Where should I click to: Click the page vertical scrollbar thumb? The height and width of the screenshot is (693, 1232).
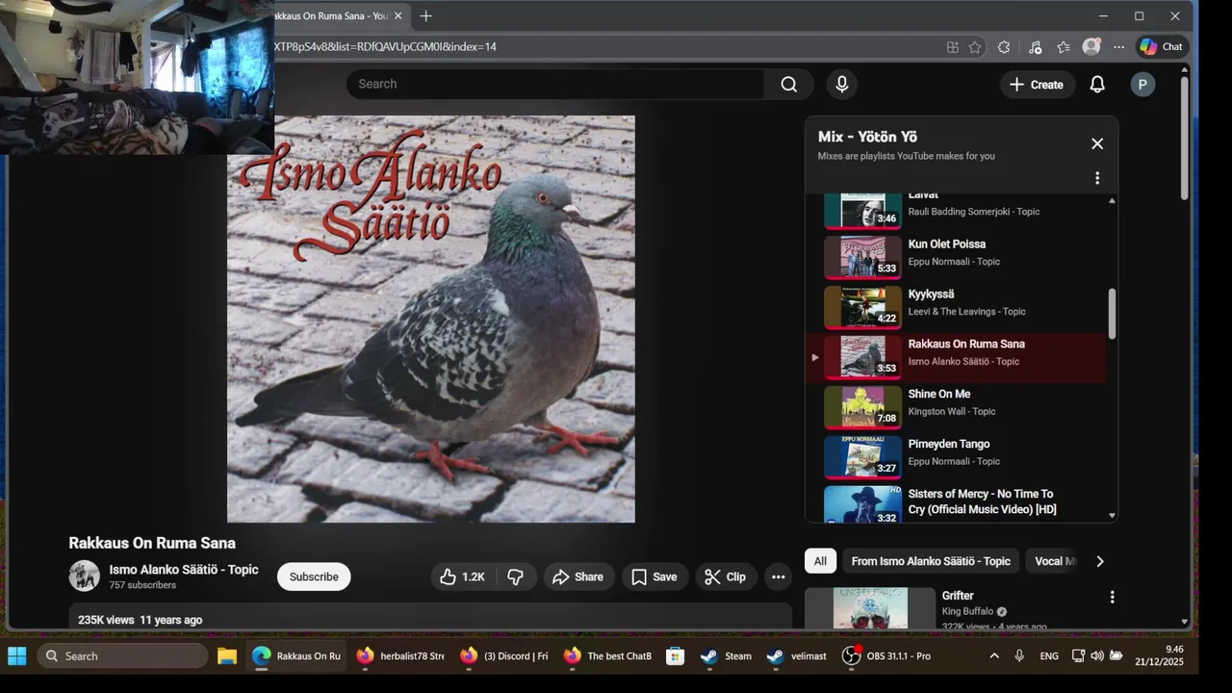click(1185, 138)
